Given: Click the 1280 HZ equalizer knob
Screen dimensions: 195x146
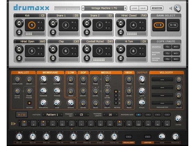Looking at the screenshot, I should click(x=73, y=137).
